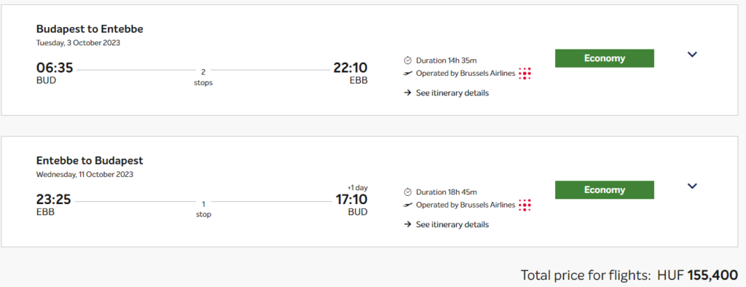This screenshot has height=287, width=746.
Task: Expand the Budapest to Entebbe flight chevron
Action: click(x=692, y=55)
